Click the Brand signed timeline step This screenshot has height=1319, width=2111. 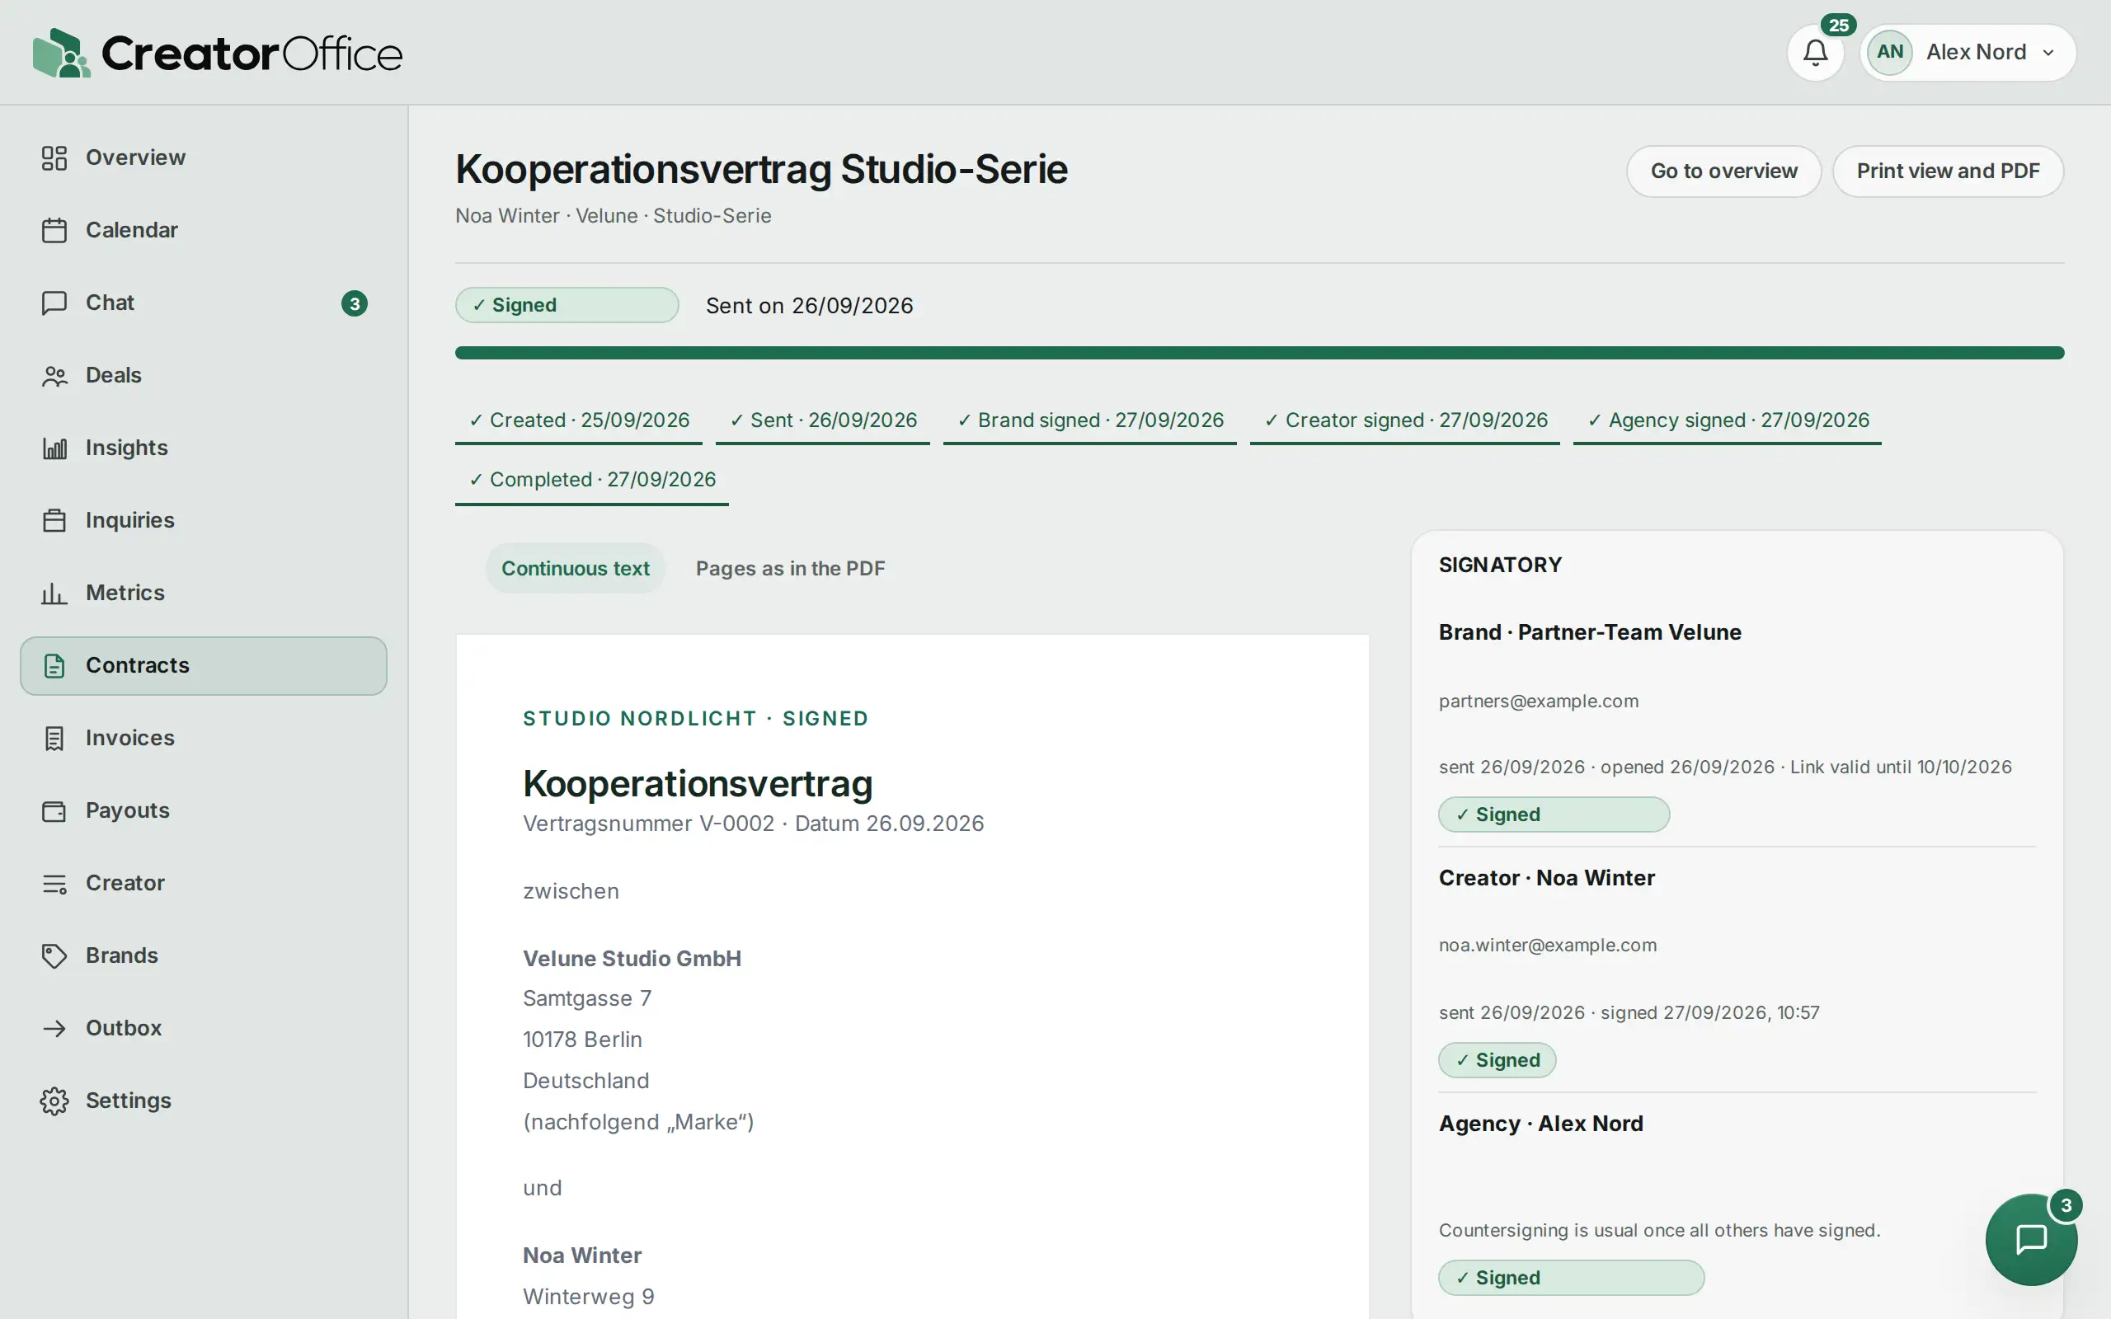click(x=1089, y=421)
